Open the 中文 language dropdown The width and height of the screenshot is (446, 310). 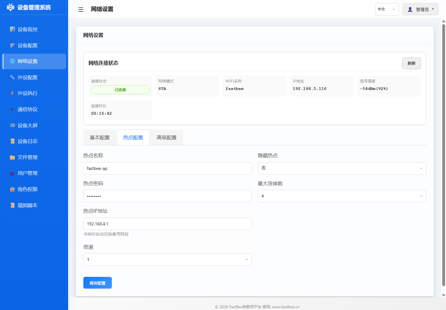387,9
